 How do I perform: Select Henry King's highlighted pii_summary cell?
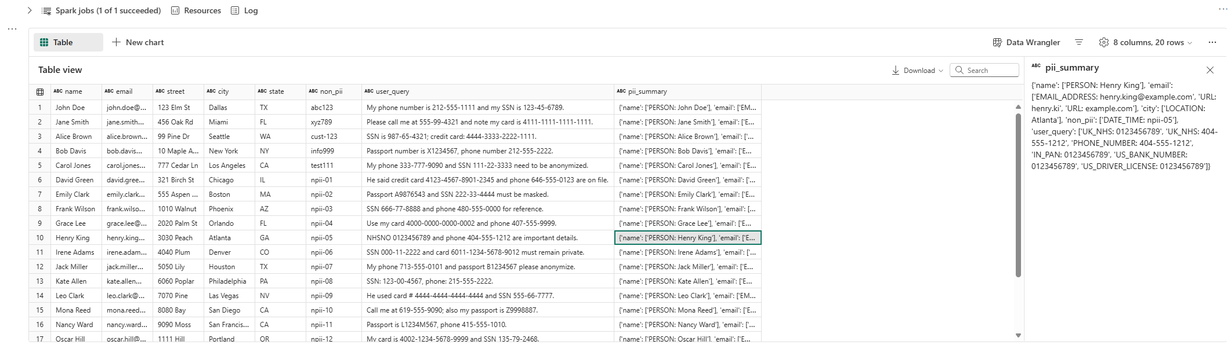pos(687,238)
